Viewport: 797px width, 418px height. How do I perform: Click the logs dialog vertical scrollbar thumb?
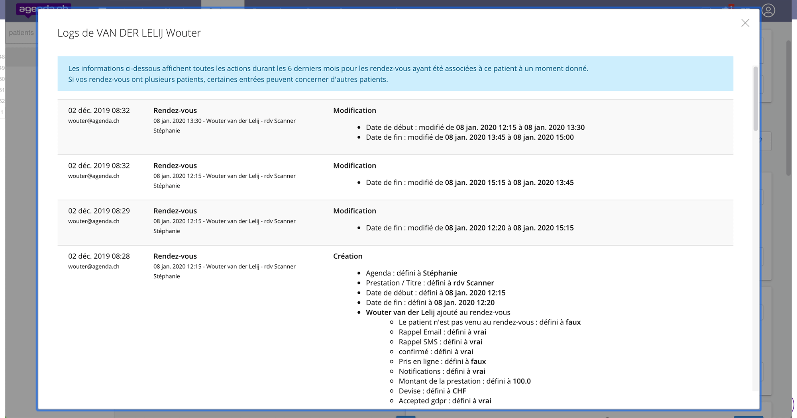click(755, 99)
